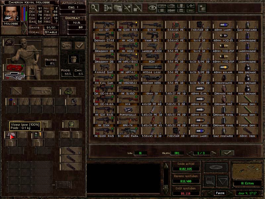Select the previous mercenary up arrow
The height and width of the screenshot is (199, 265).
[x=24, y=26]
